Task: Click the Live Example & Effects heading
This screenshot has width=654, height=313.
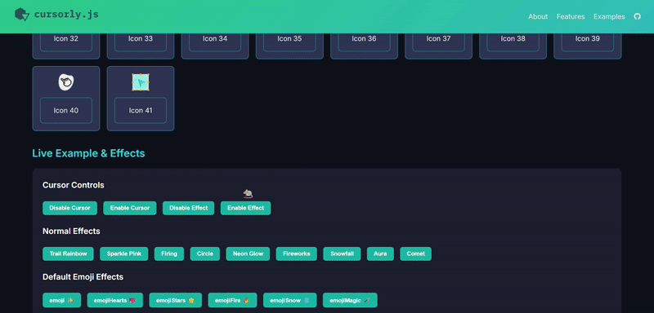Action: coord(88,153)
